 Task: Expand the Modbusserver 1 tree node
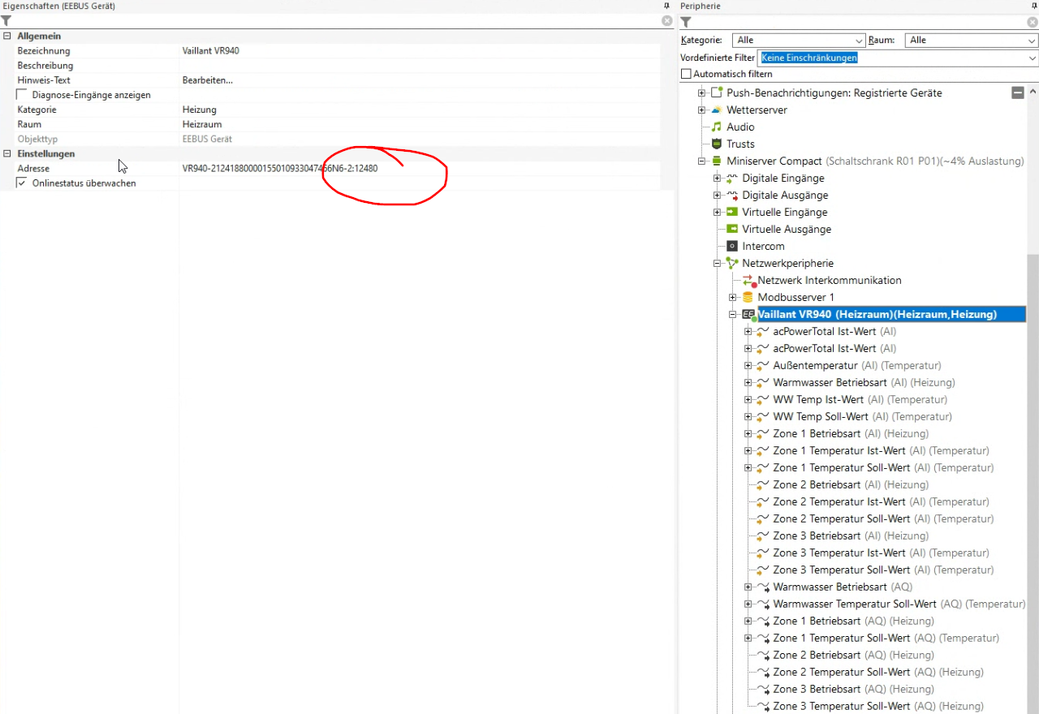(x=732, y=298)
